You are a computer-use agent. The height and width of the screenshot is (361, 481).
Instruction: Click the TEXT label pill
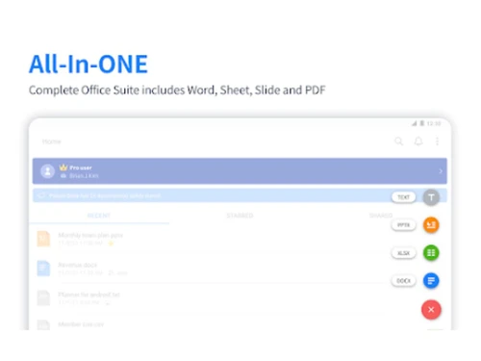404,197
